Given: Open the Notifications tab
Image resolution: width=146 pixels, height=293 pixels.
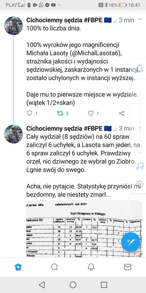Looking at the screenshot, I should [x=91, y=267].
